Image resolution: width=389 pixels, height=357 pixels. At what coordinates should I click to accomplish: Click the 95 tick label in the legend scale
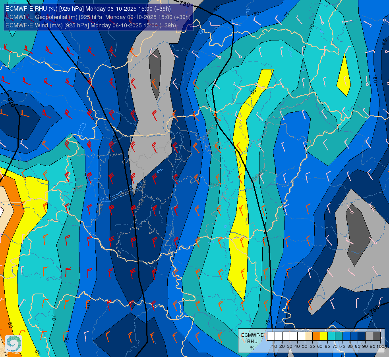(372, 346)
